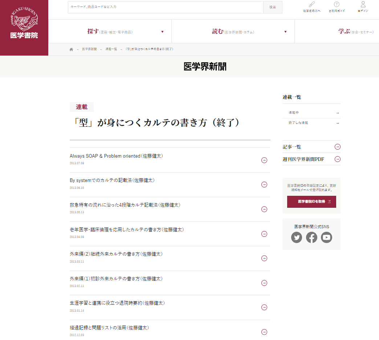Click 医学界新聞公式SNS heading
This screenshot has height=340, width=379.
click(x=311, y=227)
